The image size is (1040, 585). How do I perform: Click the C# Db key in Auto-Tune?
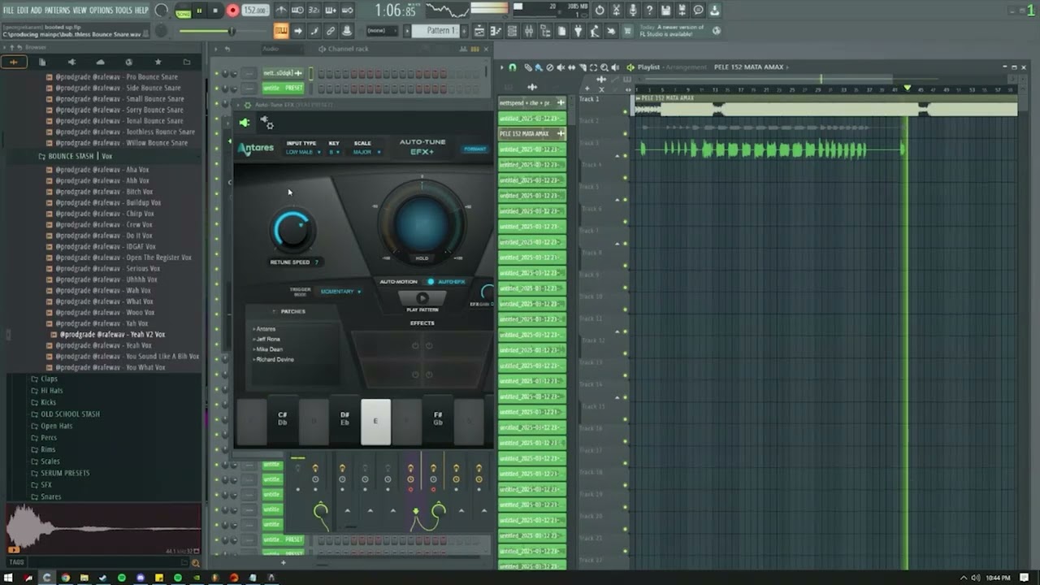[x=282, y=418]
